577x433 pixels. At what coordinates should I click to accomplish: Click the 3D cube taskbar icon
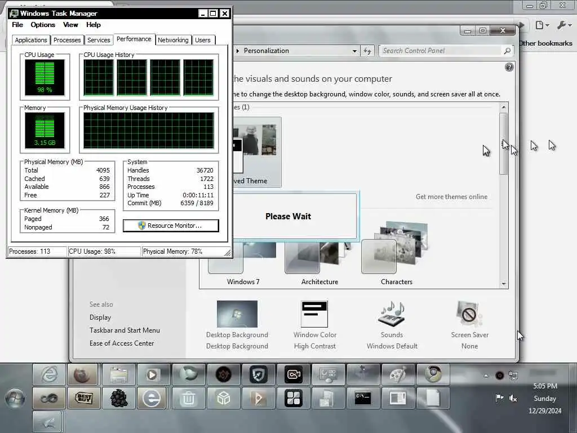pyautogui.click(x=223, y=398)
